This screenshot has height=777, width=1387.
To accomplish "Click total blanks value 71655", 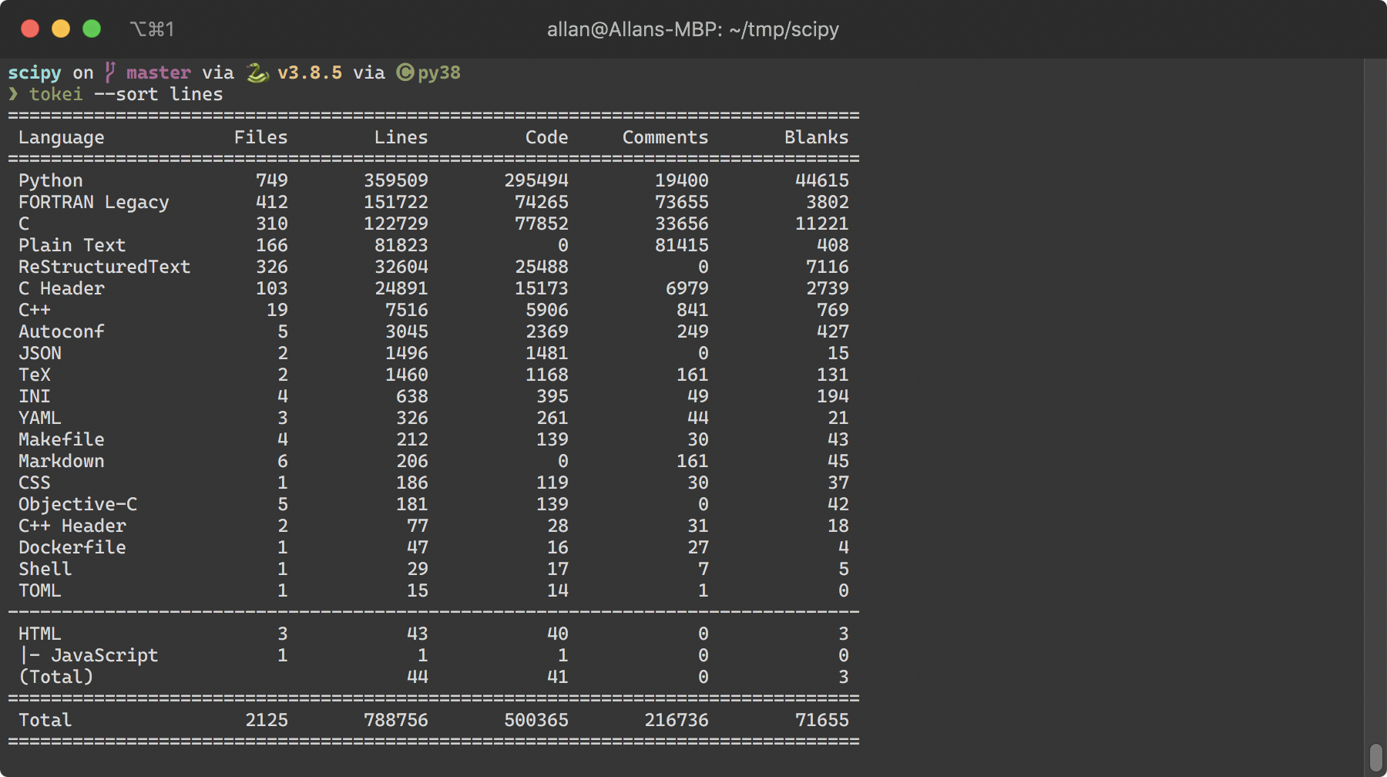I will click(x=822, y=720).
